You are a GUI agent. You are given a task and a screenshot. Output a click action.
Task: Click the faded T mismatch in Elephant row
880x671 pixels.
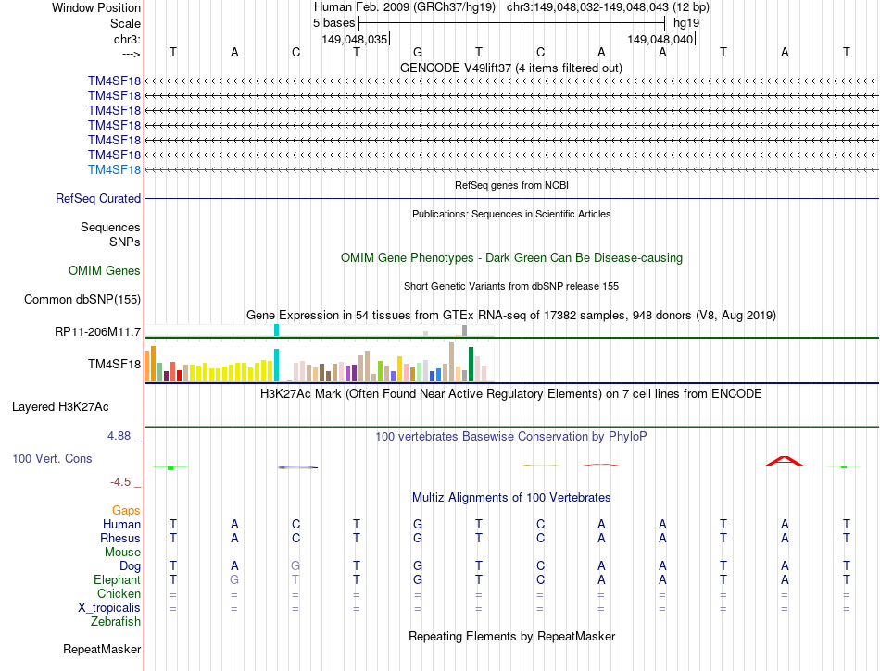point(295,579)
